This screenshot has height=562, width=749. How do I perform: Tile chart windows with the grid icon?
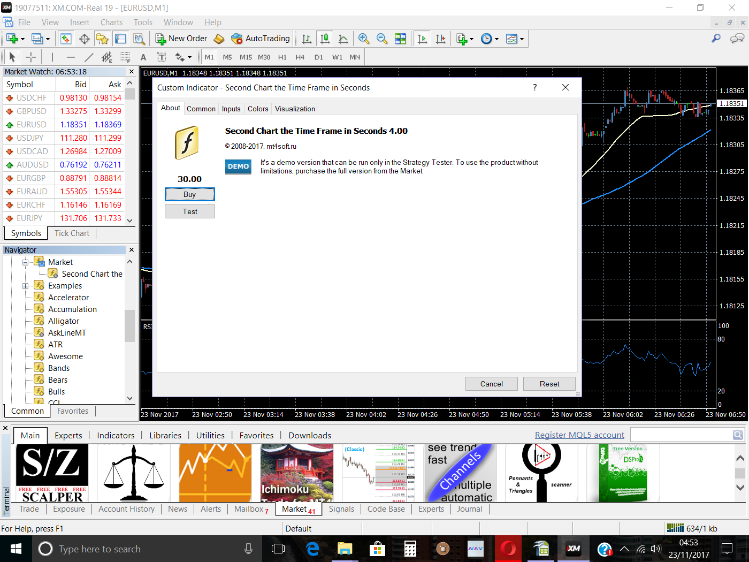tap(400, 39)
